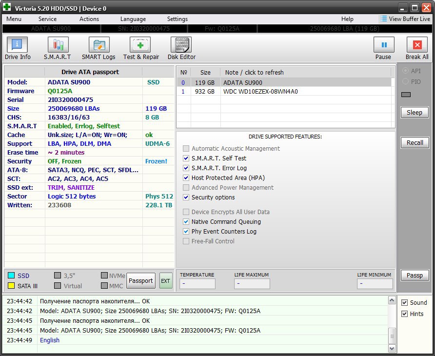The width and height of the screenshot is (435, 356).
Task: Click the Size column header
Action: 205,73
